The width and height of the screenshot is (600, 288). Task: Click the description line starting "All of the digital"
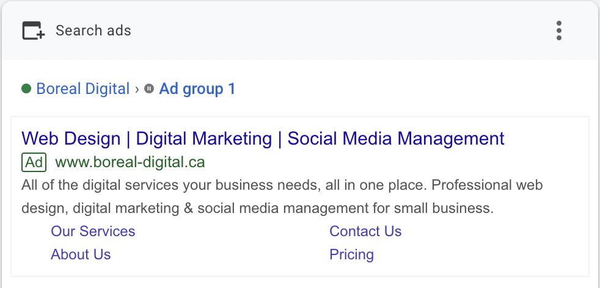[282, 185]
